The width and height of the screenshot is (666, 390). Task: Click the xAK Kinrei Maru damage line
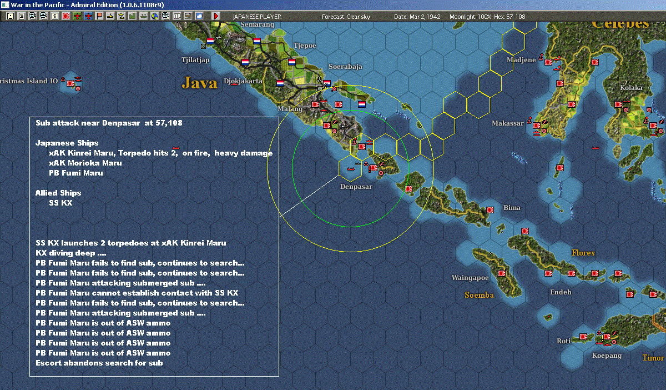click(160, 153)
